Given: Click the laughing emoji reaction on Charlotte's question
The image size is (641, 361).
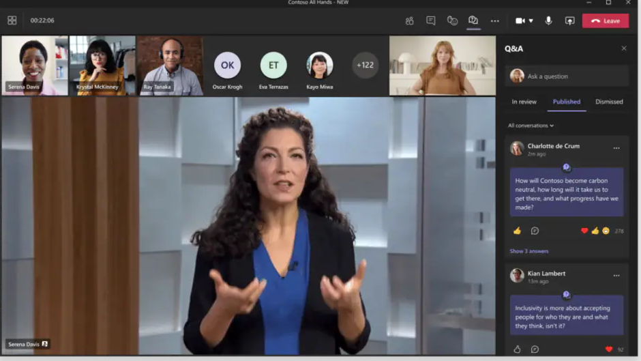Looking at the screenshot, I should (606, 231).
